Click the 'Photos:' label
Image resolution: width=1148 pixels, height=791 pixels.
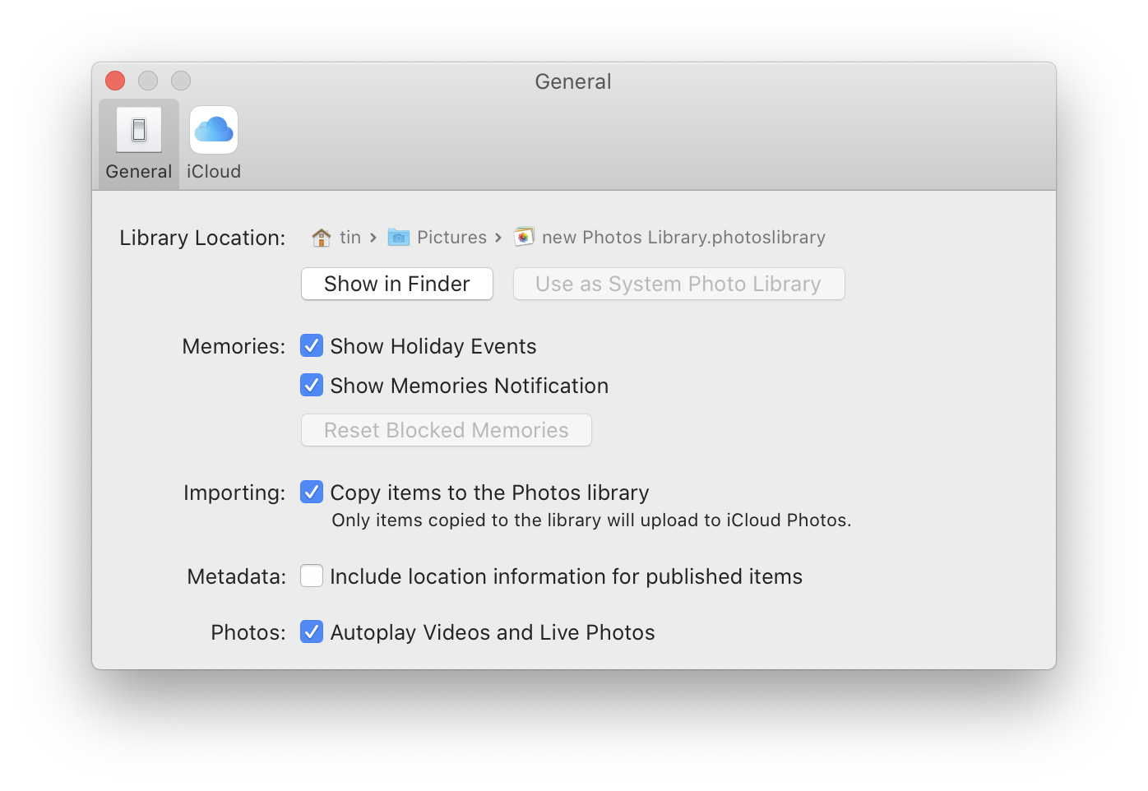(248, 632)
